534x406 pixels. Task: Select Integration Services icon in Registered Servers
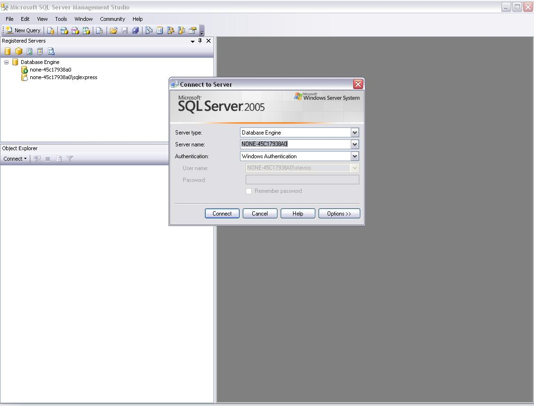[x=51, y=52]
